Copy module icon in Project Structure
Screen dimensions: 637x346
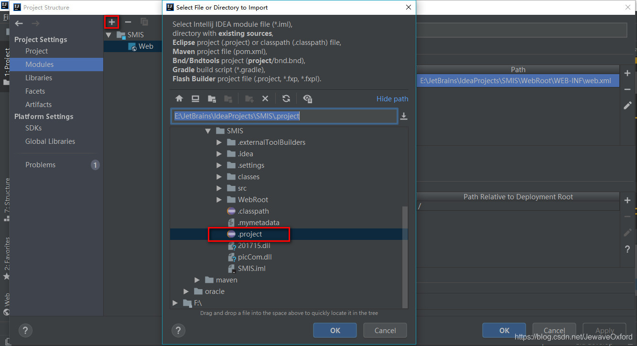coord(144,22)
